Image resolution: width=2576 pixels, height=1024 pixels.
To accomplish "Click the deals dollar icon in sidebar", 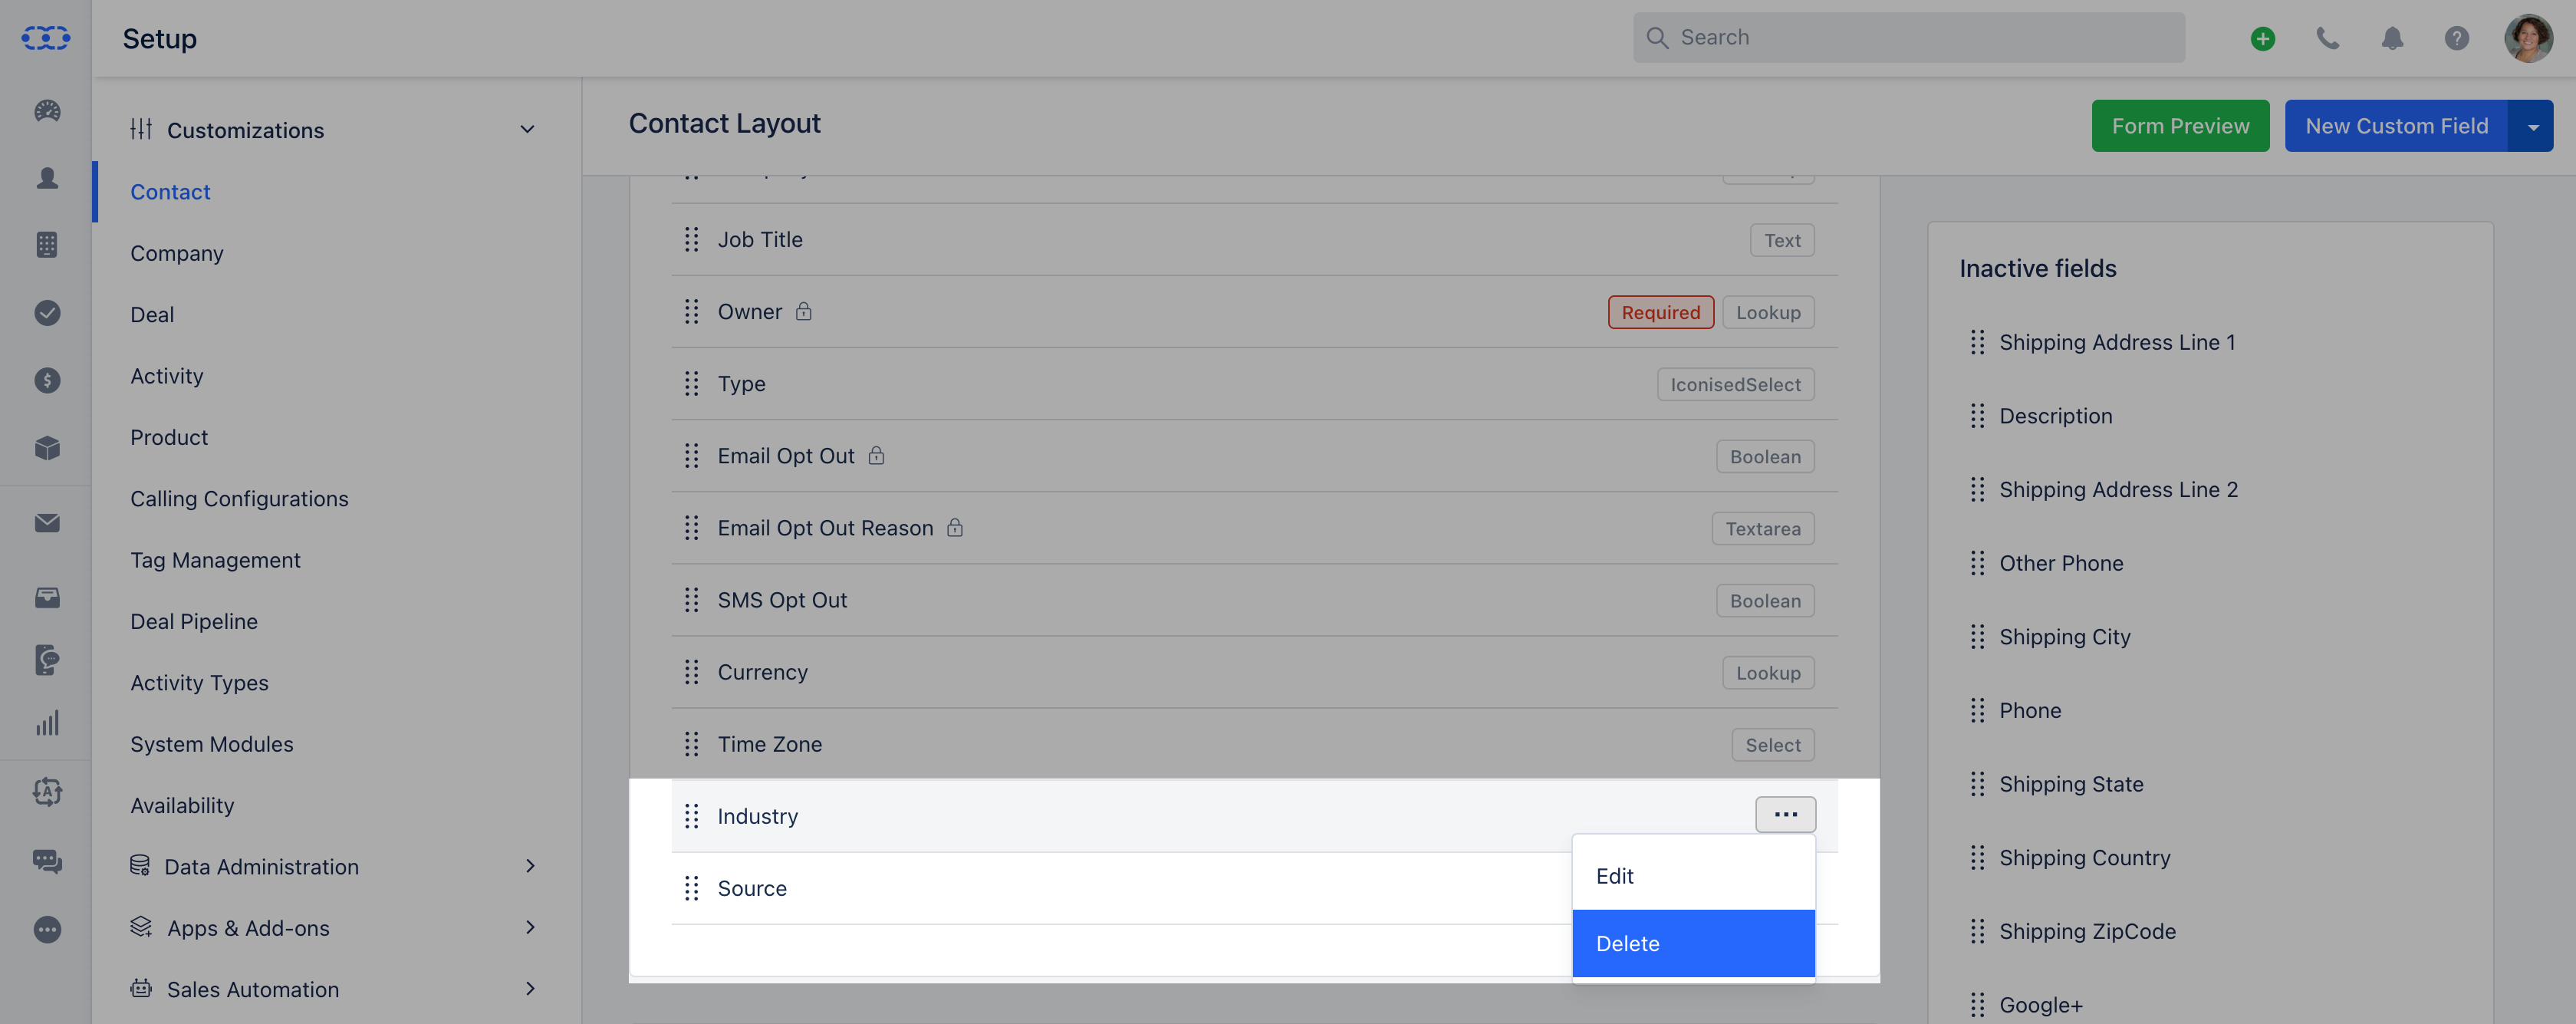I will 47,380.
